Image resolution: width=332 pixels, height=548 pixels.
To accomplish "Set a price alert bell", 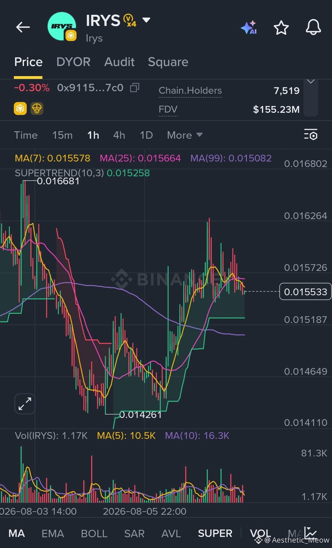I will (313, 27).
